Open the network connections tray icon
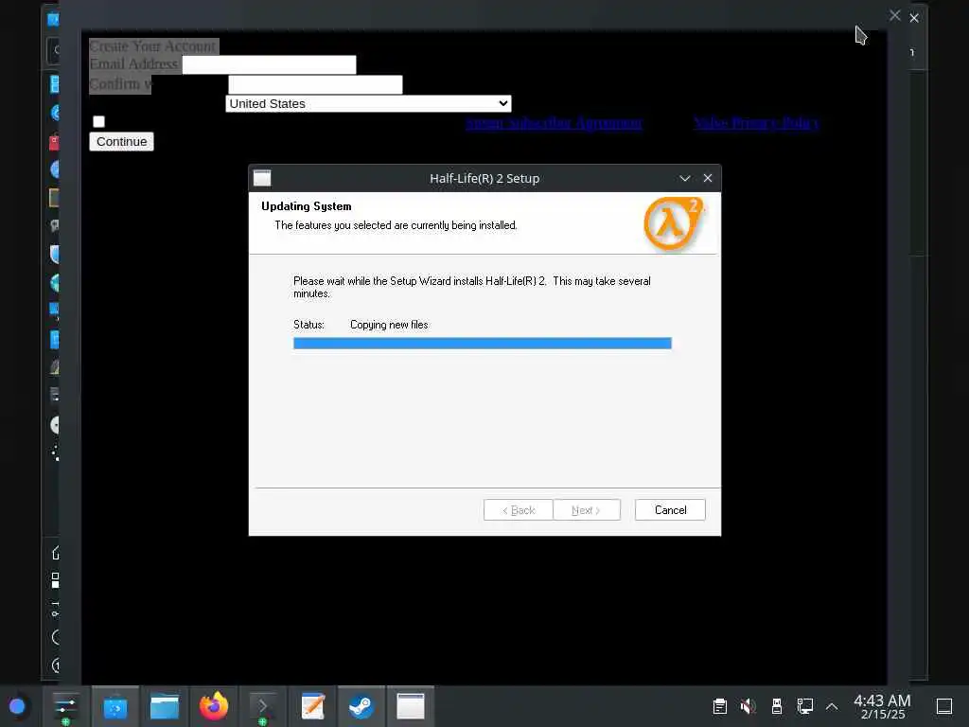This screenshot has height=727, width=969. click(805, 706)
